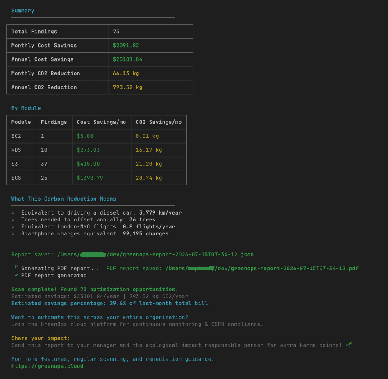The image size is (388, 379).
Task: Click the 'Module' column header
Action: pyautogui.click(x=21, y=122)
